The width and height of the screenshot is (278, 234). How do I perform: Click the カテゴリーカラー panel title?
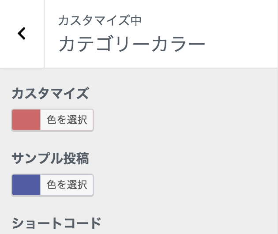point(131,45)
